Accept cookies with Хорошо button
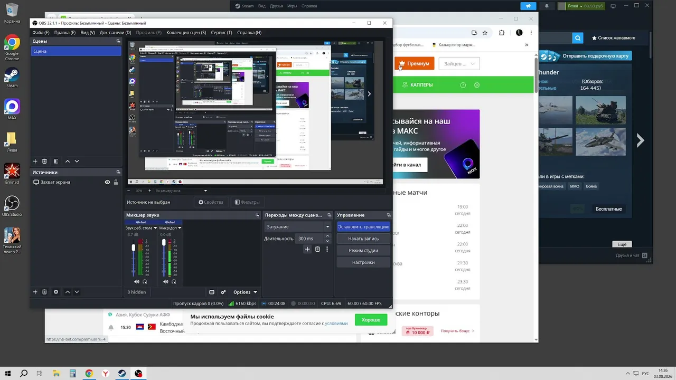The image size is (676, 380). click(371, 320)
